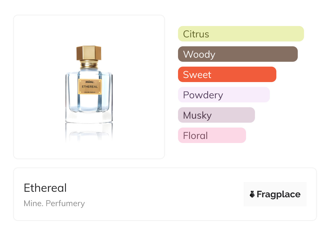
Task: Click the 'mine.' brand text on the bottle label
Action: point(90,82)
